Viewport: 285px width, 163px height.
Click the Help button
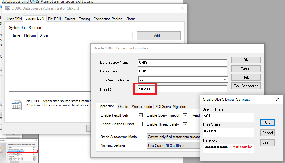[246, 77]
